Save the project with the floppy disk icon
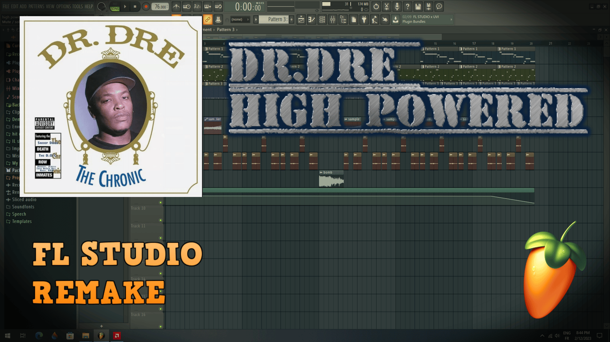 tap(418, 6)
